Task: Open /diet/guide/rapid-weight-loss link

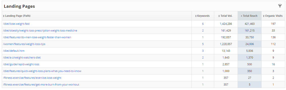Action: pyautogui.click(x=21, y=64)
